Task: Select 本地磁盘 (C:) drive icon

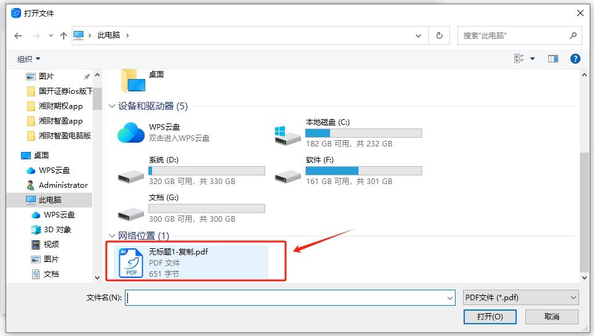Action: [x=287, y=136]
